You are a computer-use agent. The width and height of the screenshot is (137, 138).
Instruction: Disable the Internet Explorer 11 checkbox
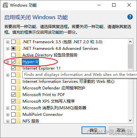tap(13, 68)
